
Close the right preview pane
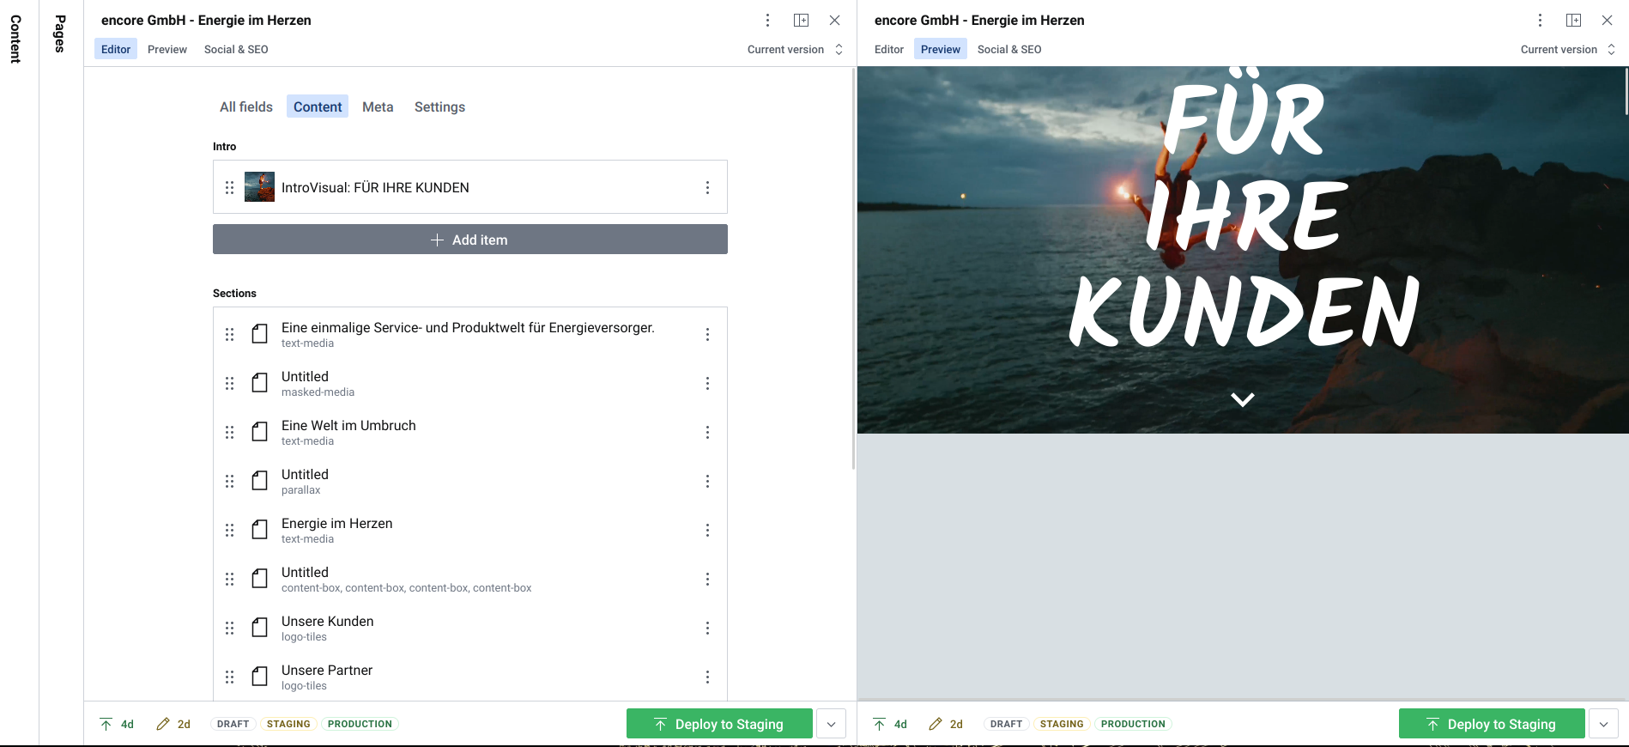click(1608, 20)
